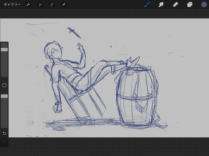Return to the ギャラリー gallery
This screenshot has width=209, height=156.
point(12,4)
